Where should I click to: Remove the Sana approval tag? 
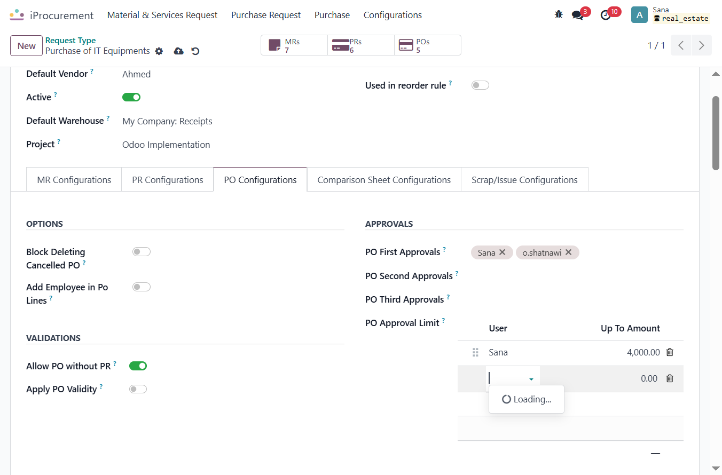(x=502, y=252)
